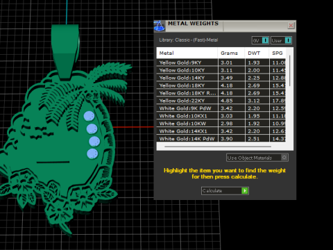Click the 2.00 DWT value
This screenshot has width=333, height=250.
(x=254, y=70)
